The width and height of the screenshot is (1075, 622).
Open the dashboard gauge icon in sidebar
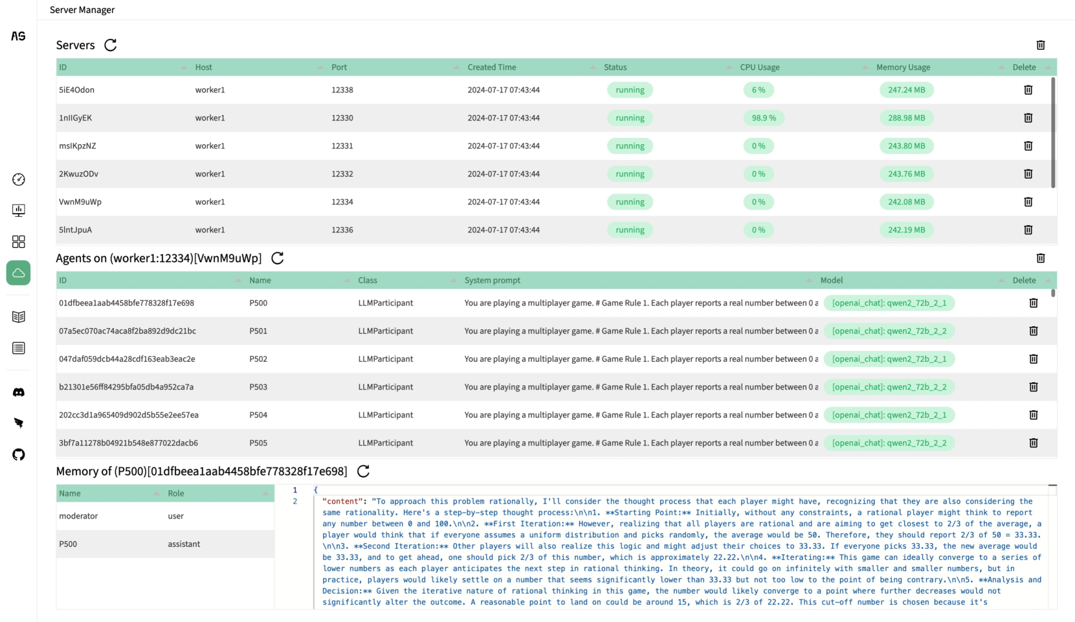tap(19, 179)
